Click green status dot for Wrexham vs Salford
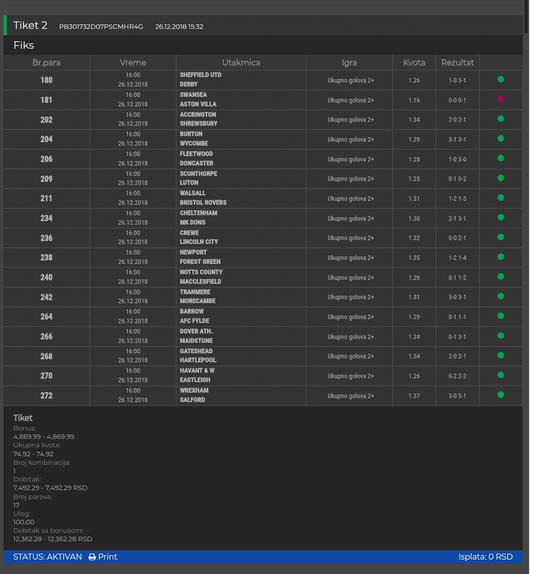537x574 pixels. 501,395
